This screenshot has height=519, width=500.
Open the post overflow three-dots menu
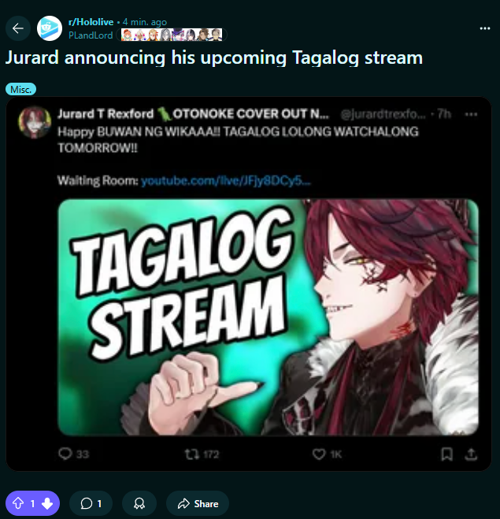[x=485, y=28]
